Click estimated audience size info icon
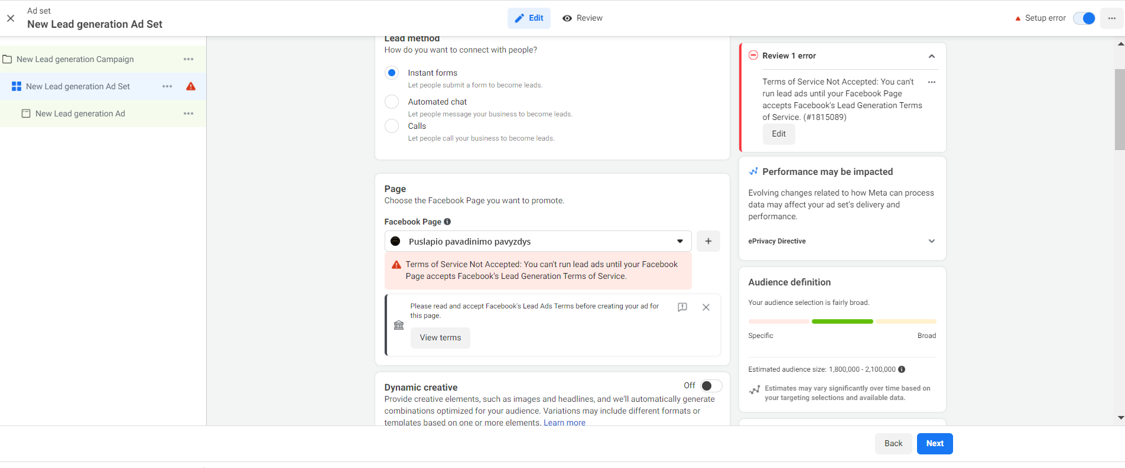Viewport: 1125px width, 468px height. click(902, 369)
